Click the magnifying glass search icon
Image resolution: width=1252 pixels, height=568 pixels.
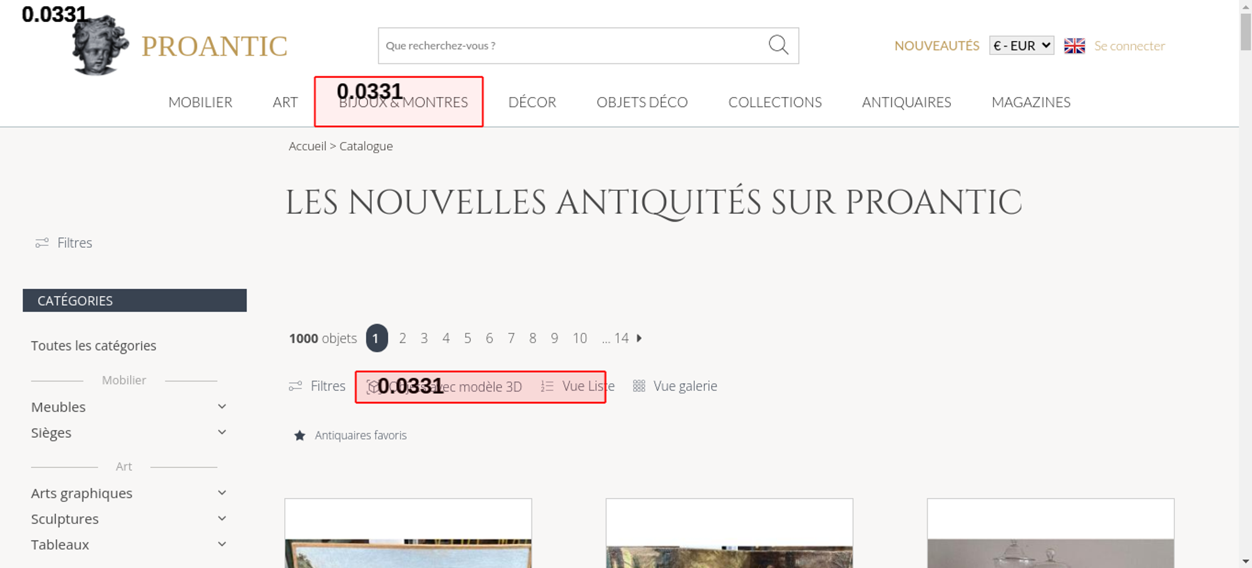(778, 45)
